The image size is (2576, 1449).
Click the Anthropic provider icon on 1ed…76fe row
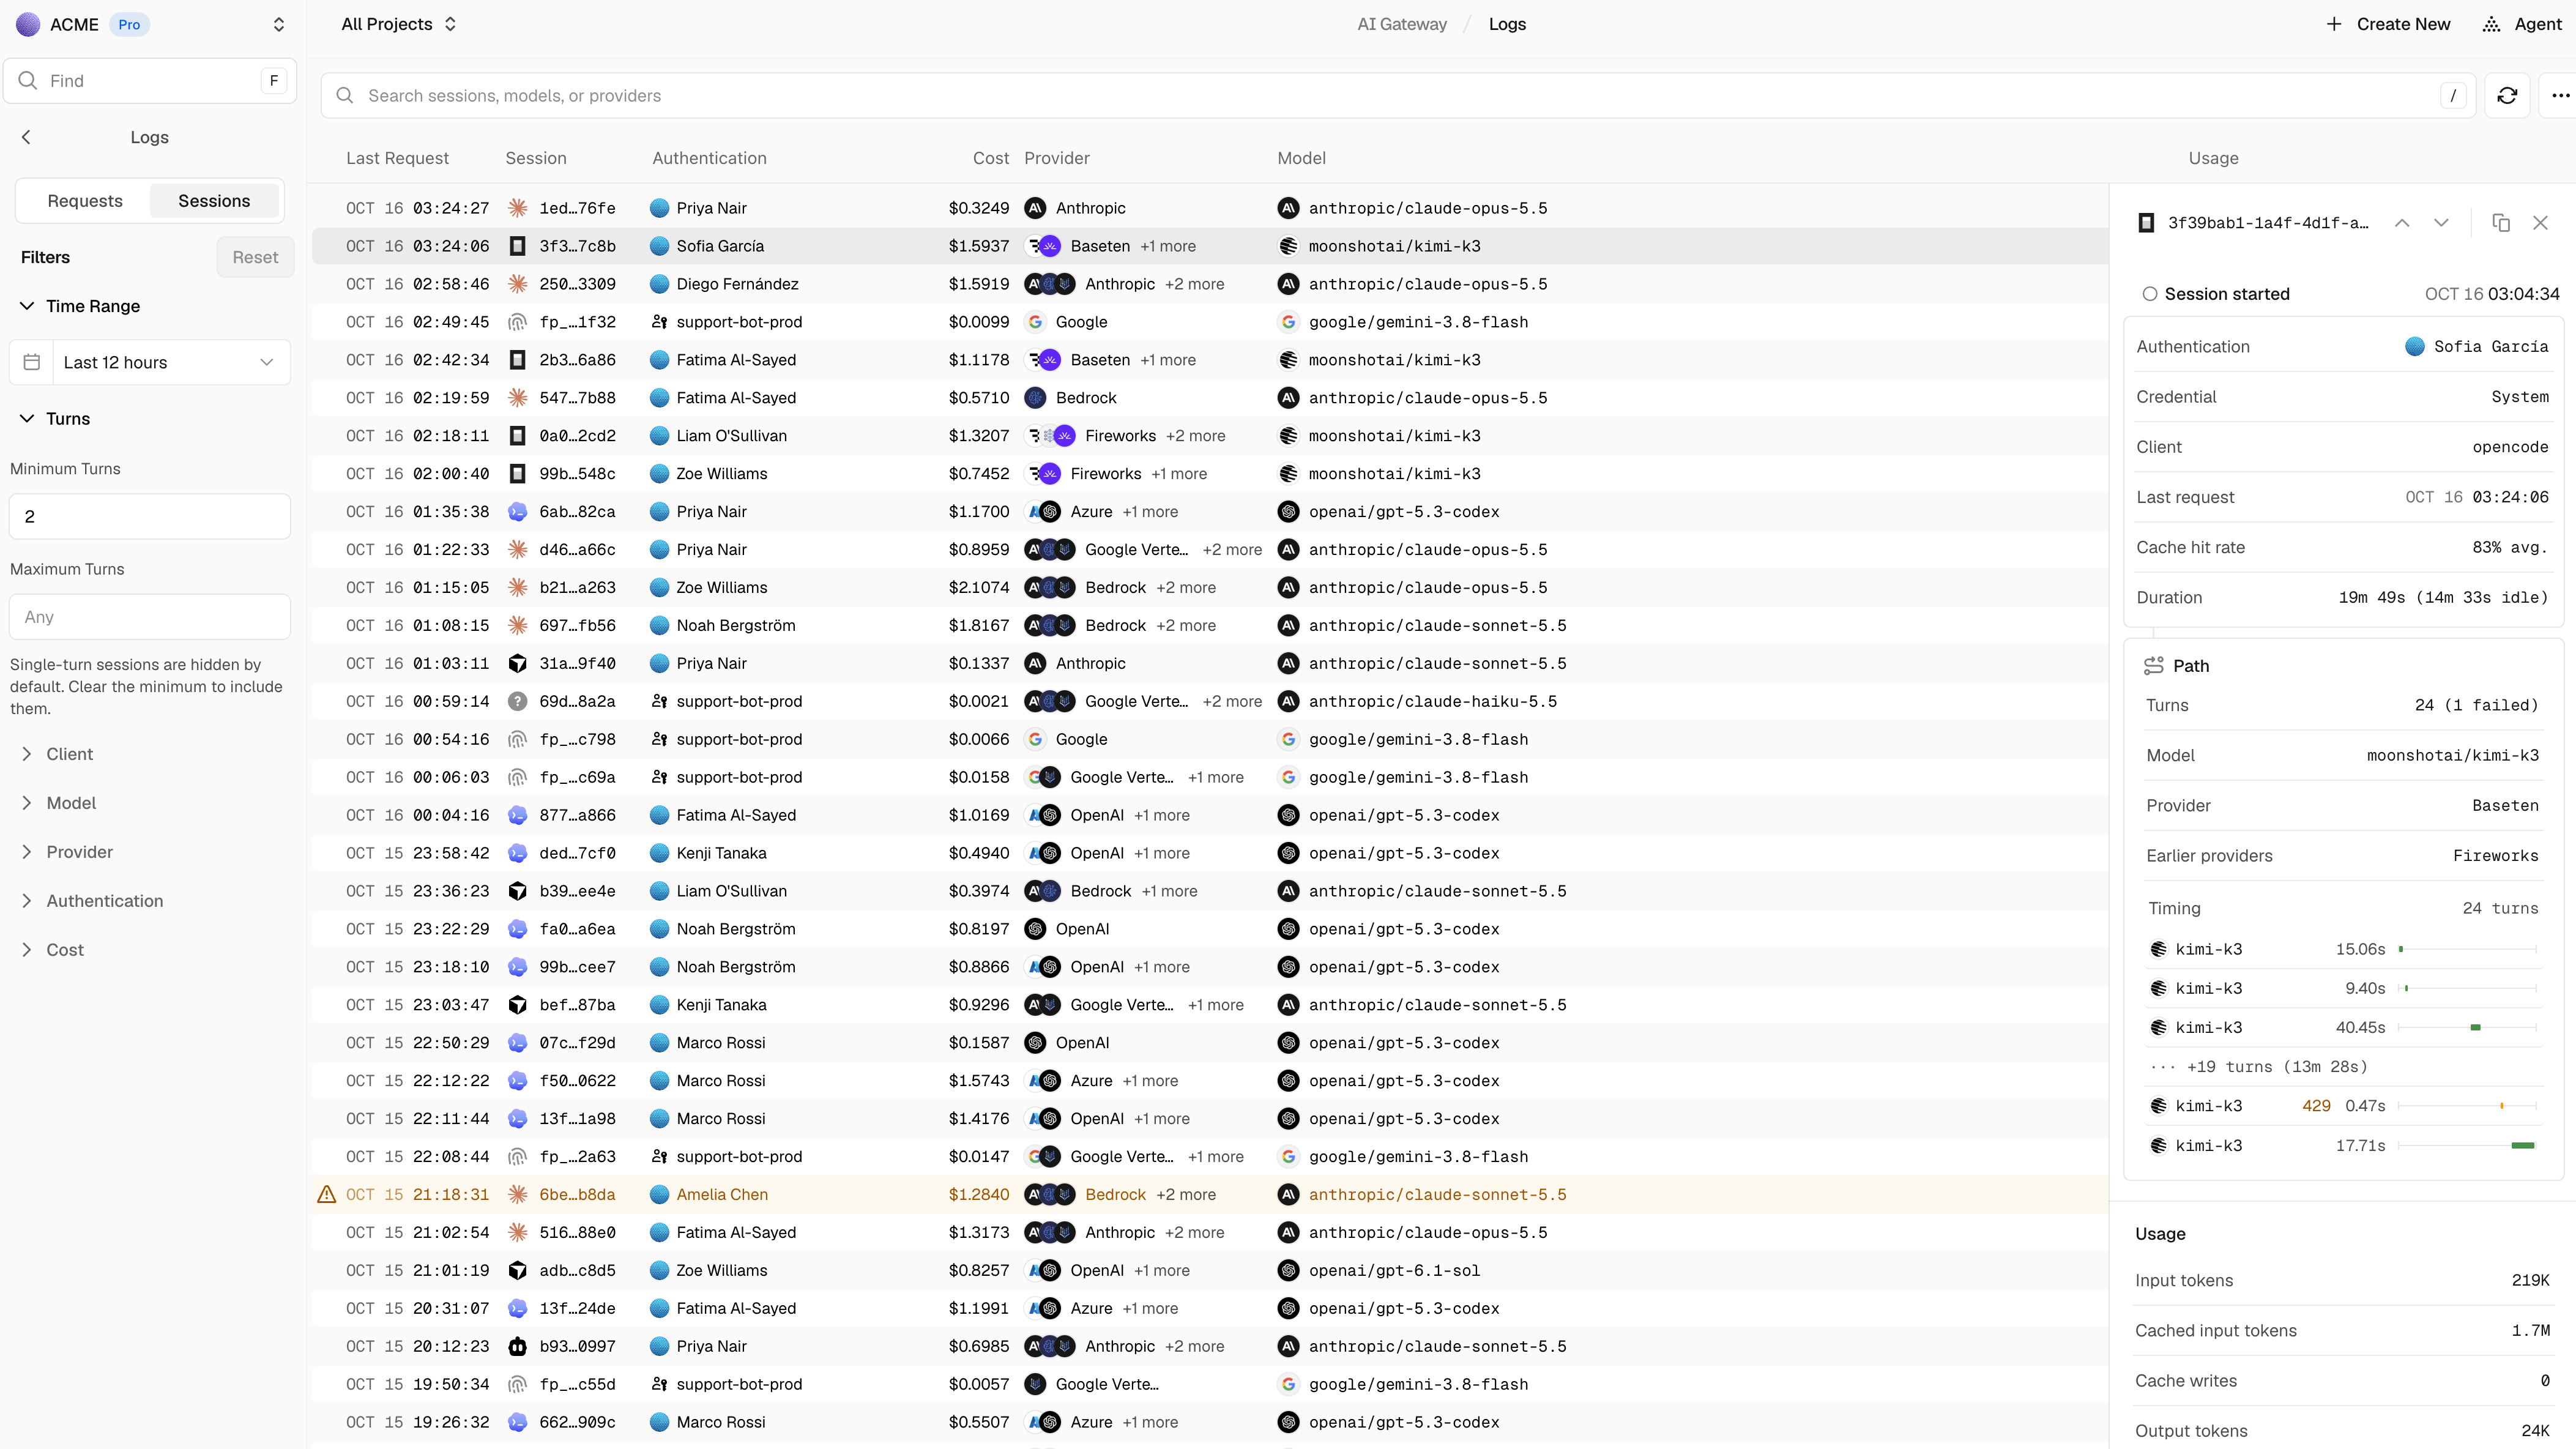(1035, 208)
